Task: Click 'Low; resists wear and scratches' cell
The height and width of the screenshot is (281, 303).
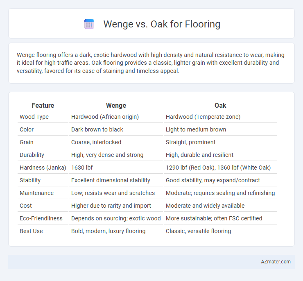Action: [113, 193]
